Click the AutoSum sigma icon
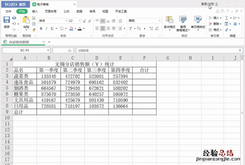The height and width of the screenshot is (165, 245). (227, 18)
